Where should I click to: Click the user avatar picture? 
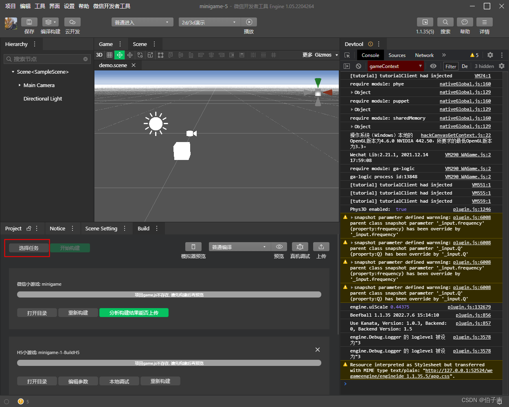11,24
